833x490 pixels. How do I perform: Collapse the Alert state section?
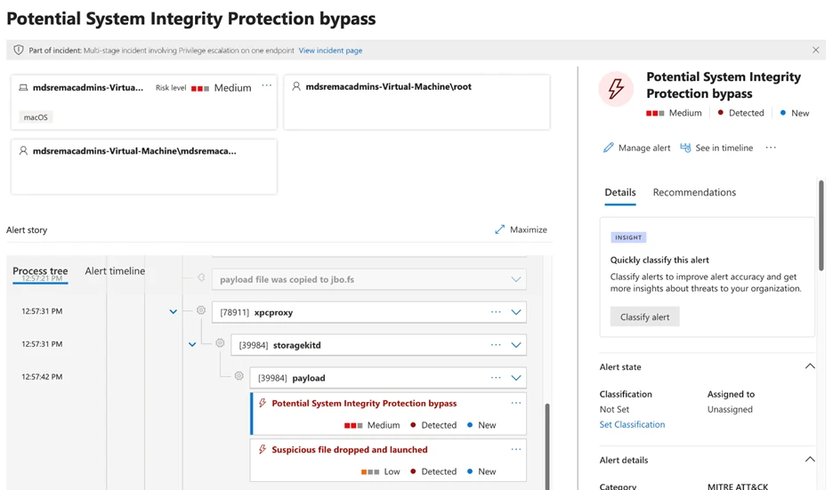click(810, 366)
